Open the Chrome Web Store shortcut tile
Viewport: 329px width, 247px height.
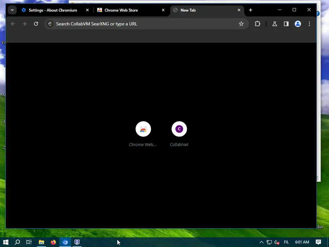(143, 134)
